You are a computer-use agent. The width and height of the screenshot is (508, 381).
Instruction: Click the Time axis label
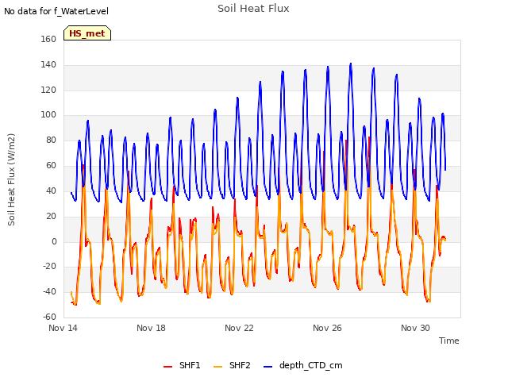[448, 341]
